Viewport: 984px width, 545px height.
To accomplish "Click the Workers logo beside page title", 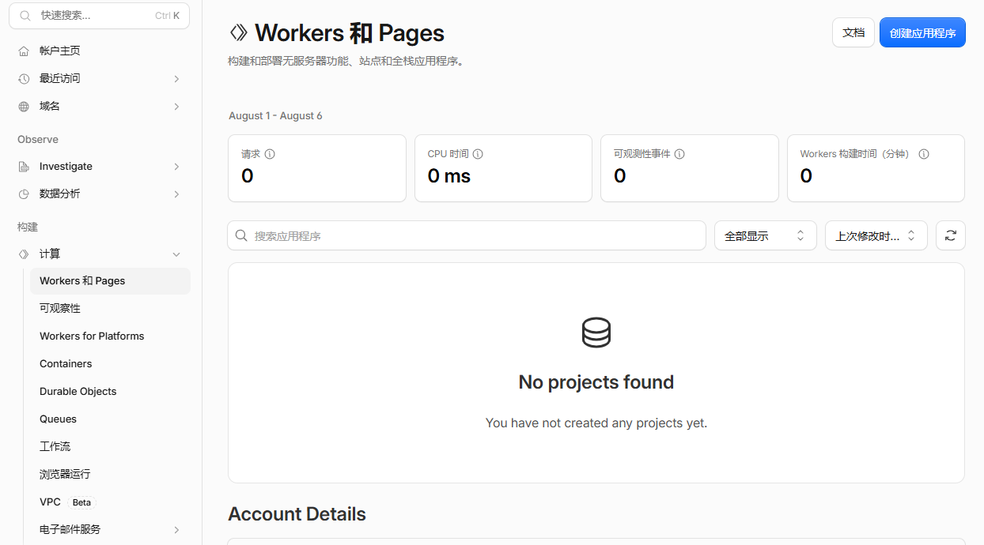I will tap(238, 32).
